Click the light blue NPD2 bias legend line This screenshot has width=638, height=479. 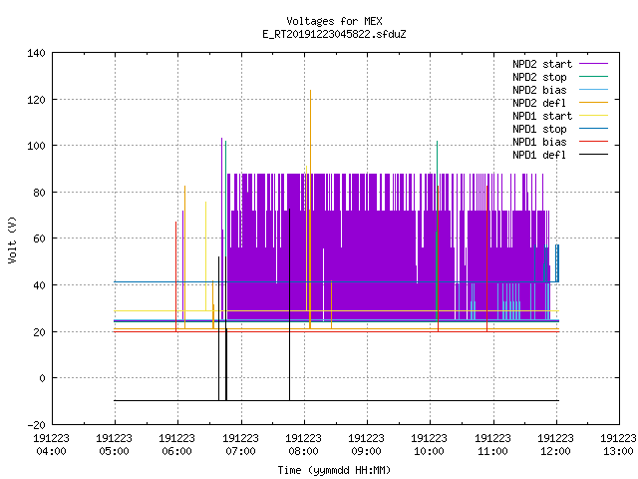[594, 89]
